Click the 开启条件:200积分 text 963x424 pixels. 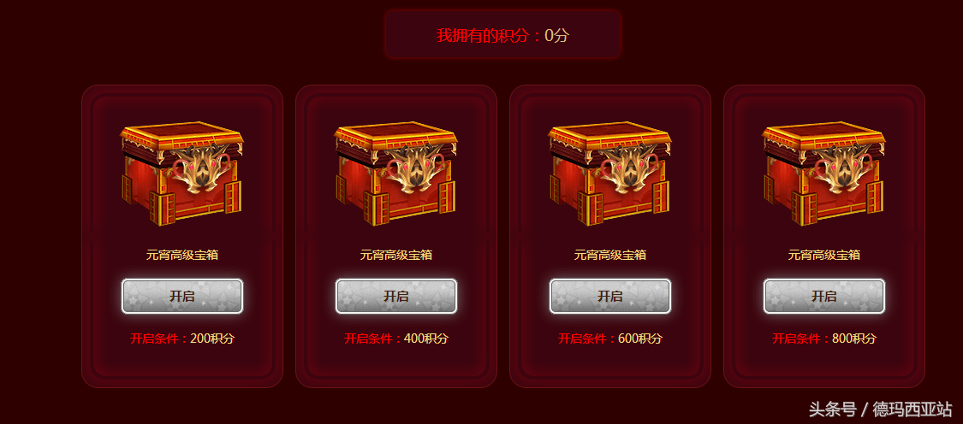[182, 339]
